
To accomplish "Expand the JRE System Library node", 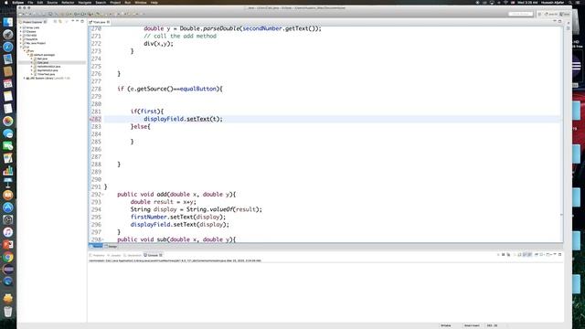I will click(x=25, y=79).
